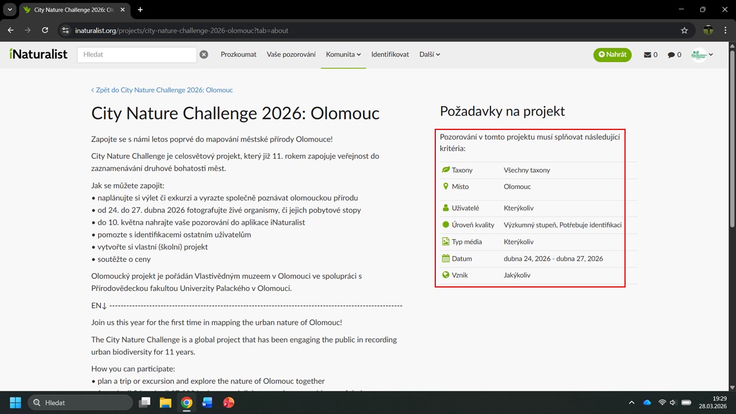Follow Zpět do City Nature Challenge link
Screen dimensions: 736x414
point(162,90)
